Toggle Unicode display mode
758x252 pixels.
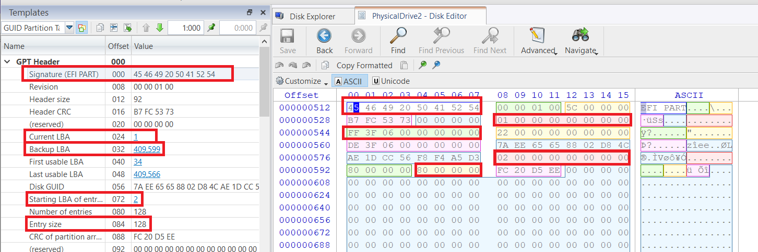[x=390, y=81]
